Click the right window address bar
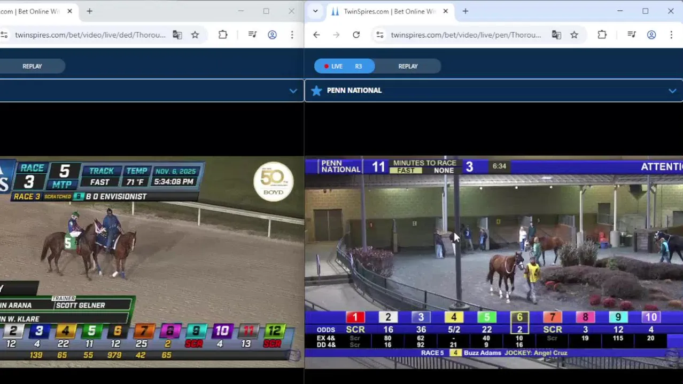The image size is (683, 384). (x=466, y=35)
